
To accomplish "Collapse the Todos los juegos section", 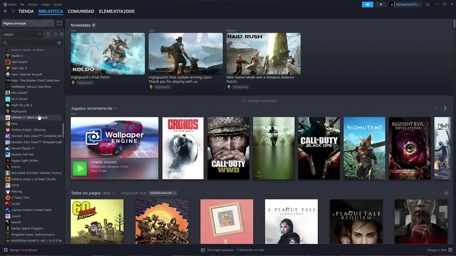I will pos(446,193).
